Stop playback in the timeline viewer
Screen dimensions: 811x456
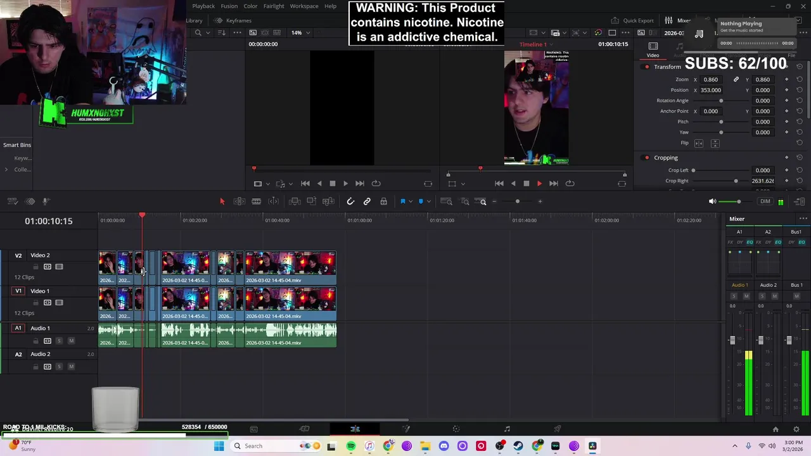click(526, 183)
